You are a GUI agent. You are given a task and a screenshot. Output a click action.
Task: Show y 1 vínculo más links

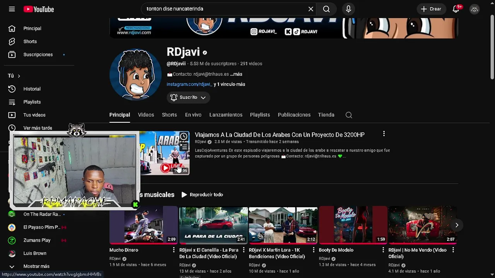point(229,84)
